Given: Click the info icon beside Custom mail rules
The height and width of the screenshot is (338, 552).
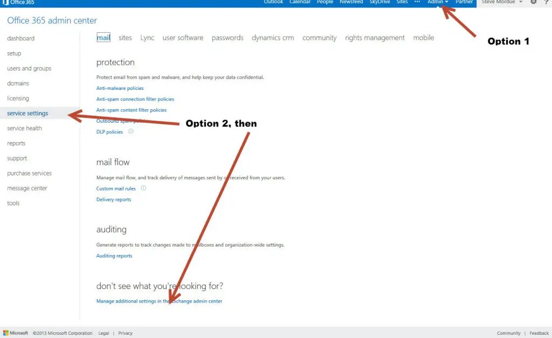Looking at the screenshot, I should point(142,188).
